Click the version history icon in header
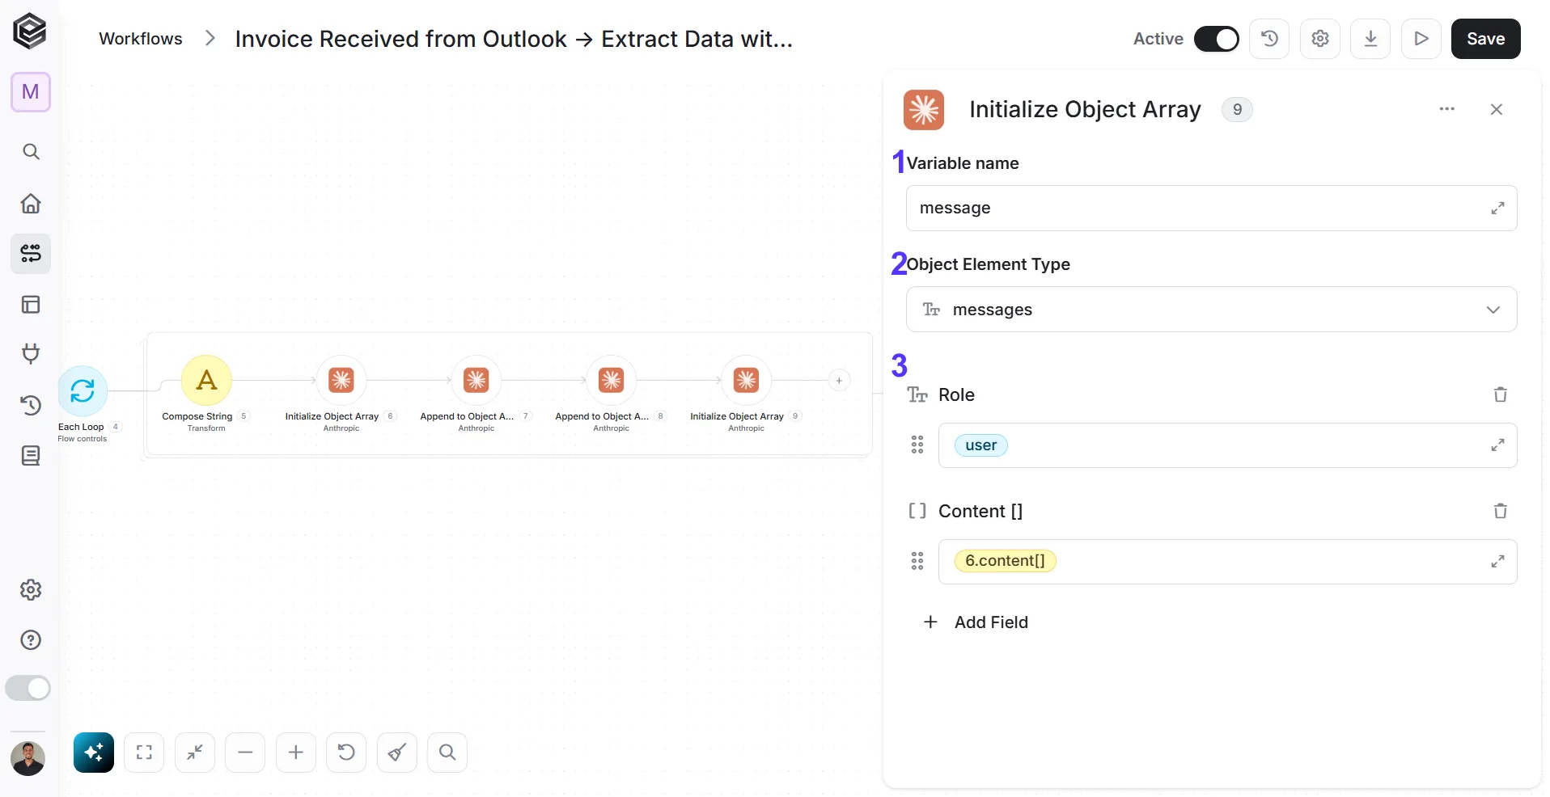The width and height of the screenshot is (1550, 797). (1269, 39)
